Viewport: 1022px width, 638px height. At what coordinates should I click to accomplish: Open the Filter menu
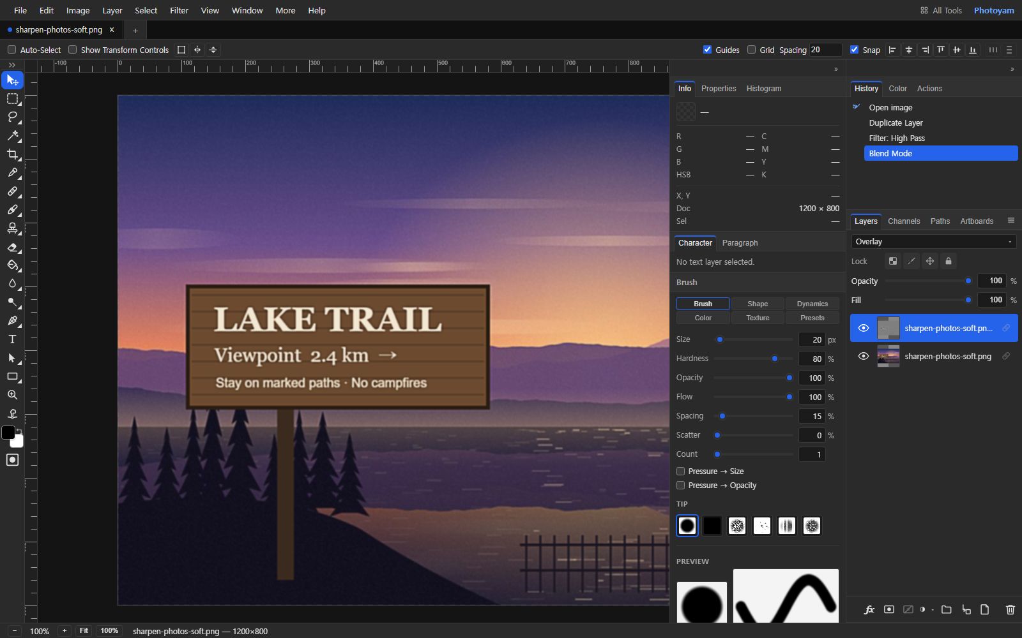(x=179, y=10)
